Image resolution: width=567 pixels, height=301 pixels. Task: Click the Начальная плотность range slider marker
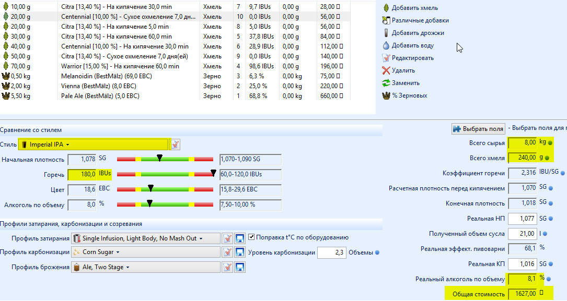coord(159,158)
